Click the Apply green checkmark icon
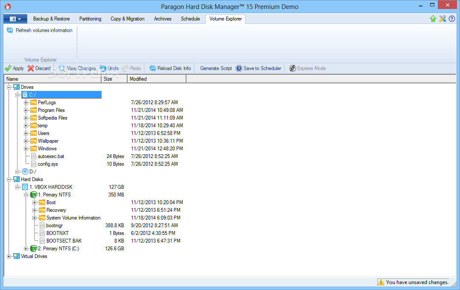 (x=8, y=68)
